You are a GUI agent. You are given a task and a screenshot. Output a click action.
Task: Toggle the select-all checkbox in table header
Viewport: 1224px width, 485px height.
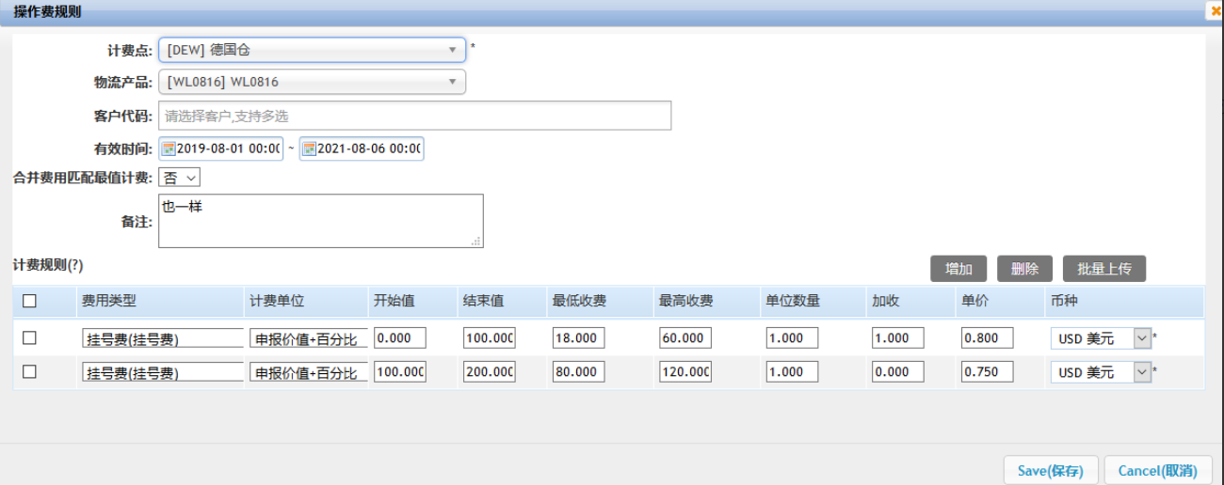(x=29, y=302)
